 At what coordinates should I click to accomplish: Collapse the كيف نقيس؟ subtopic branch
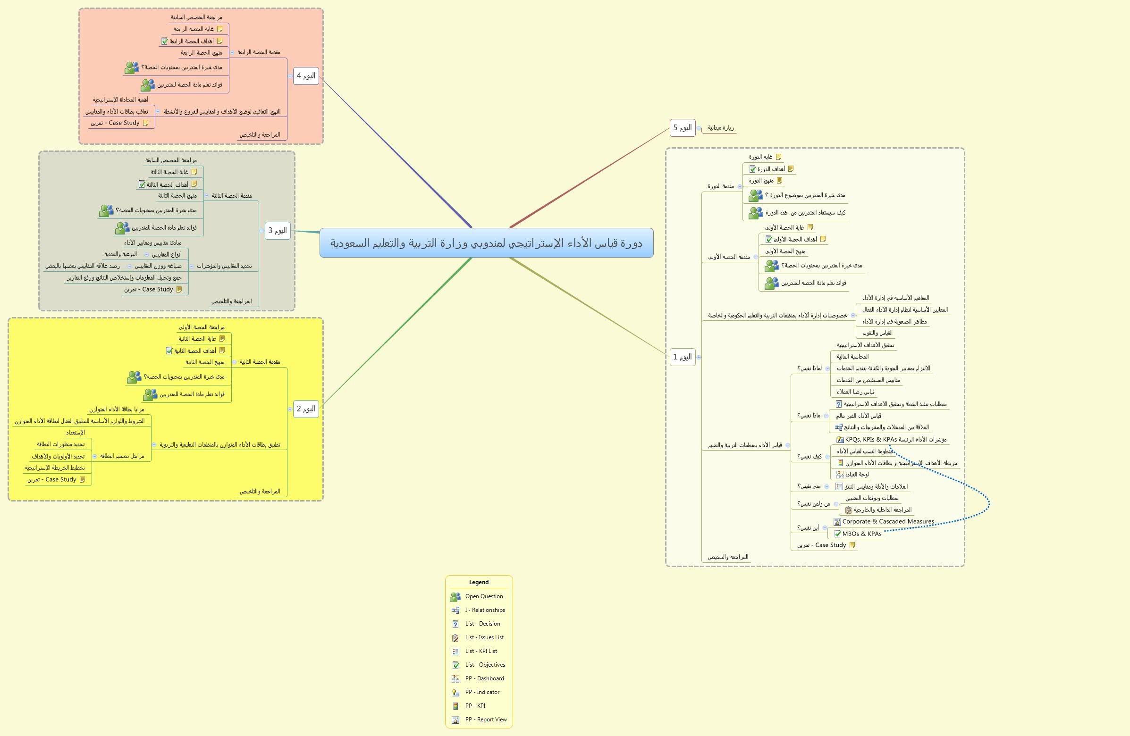[828, 457]
